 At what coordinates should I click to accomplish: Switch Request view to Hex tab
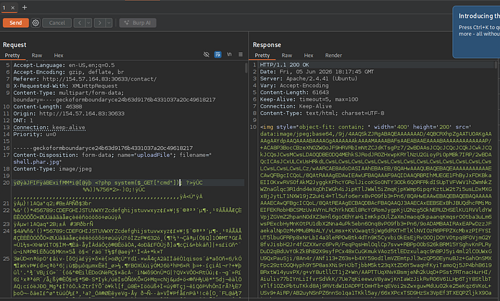[x=59, y=56]
